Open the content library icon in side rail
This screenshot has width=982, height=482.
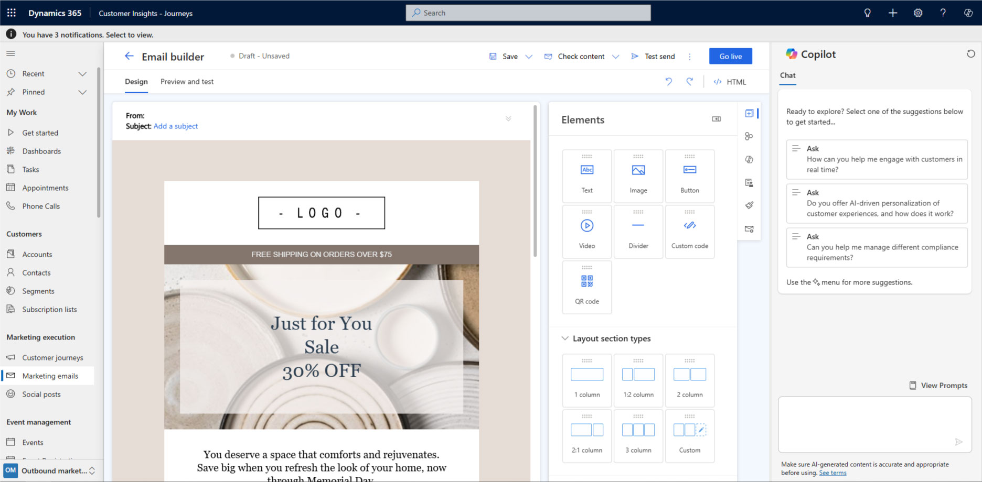(749, 182)
